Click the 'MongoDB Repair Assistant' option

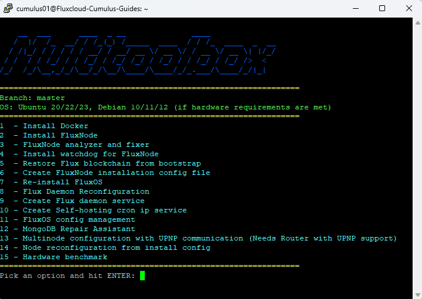pos(79,229)
